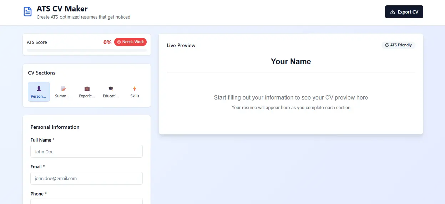
Task: Focus the Email input field
Action: [x=87, y=178]
